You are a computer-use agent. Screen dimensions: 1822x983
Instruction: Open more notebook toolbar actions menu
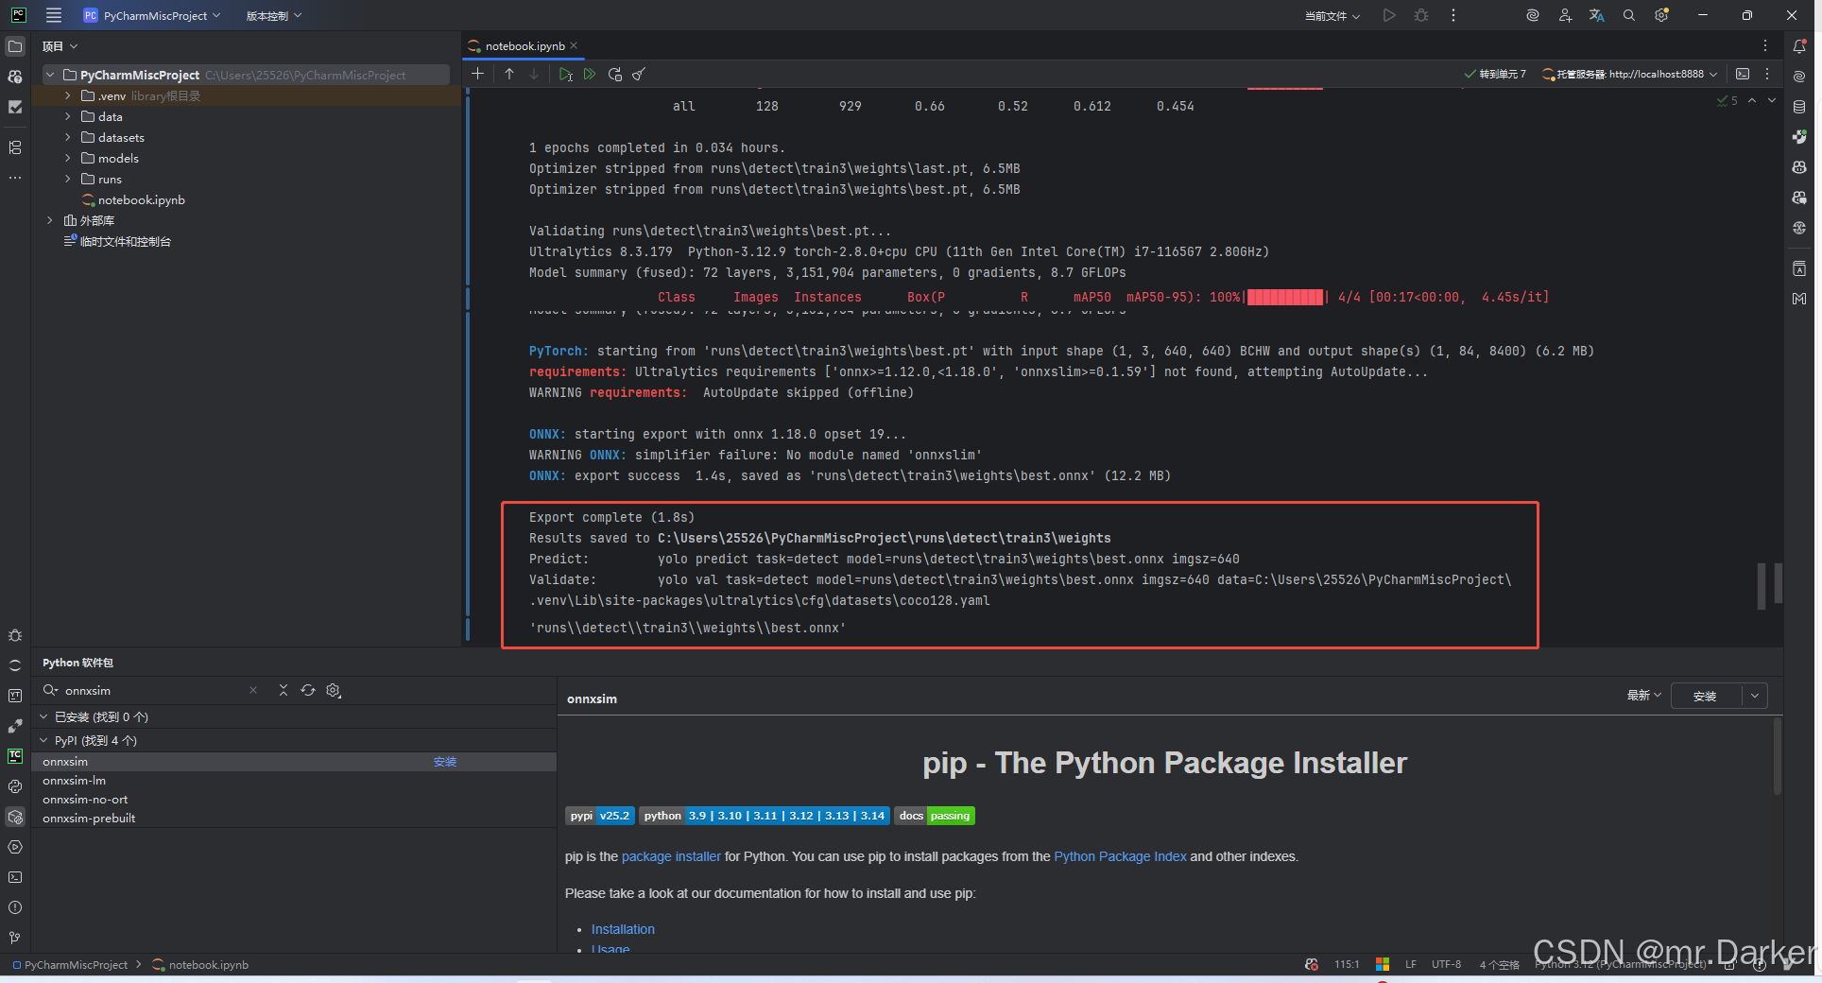coord(1767,74)
